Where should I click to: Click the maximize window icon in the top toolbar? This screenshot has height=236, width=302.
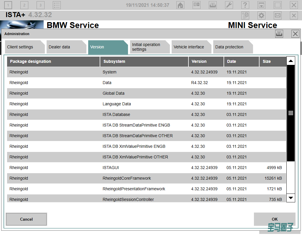pyautogui.click(x=278, y=5)
